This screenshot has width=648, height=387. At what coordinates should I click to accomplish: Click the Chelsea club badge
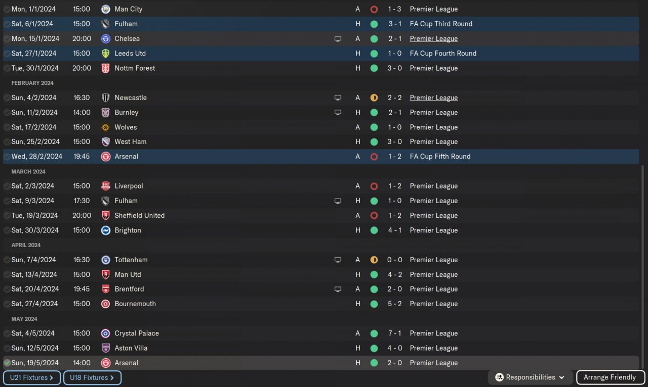(x=105, y=39)
